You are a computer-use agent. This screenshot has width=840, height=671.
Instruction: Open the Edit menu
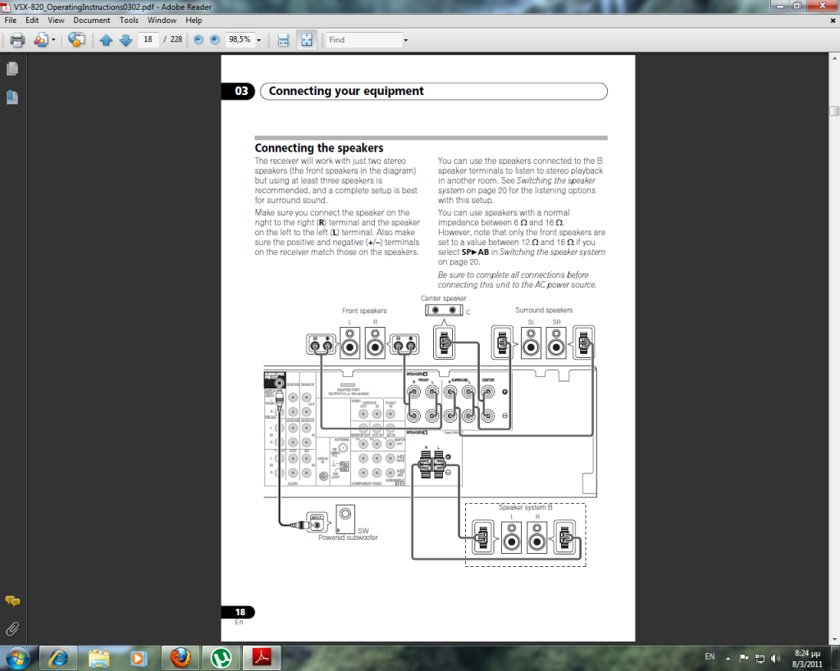pos(32,20)
